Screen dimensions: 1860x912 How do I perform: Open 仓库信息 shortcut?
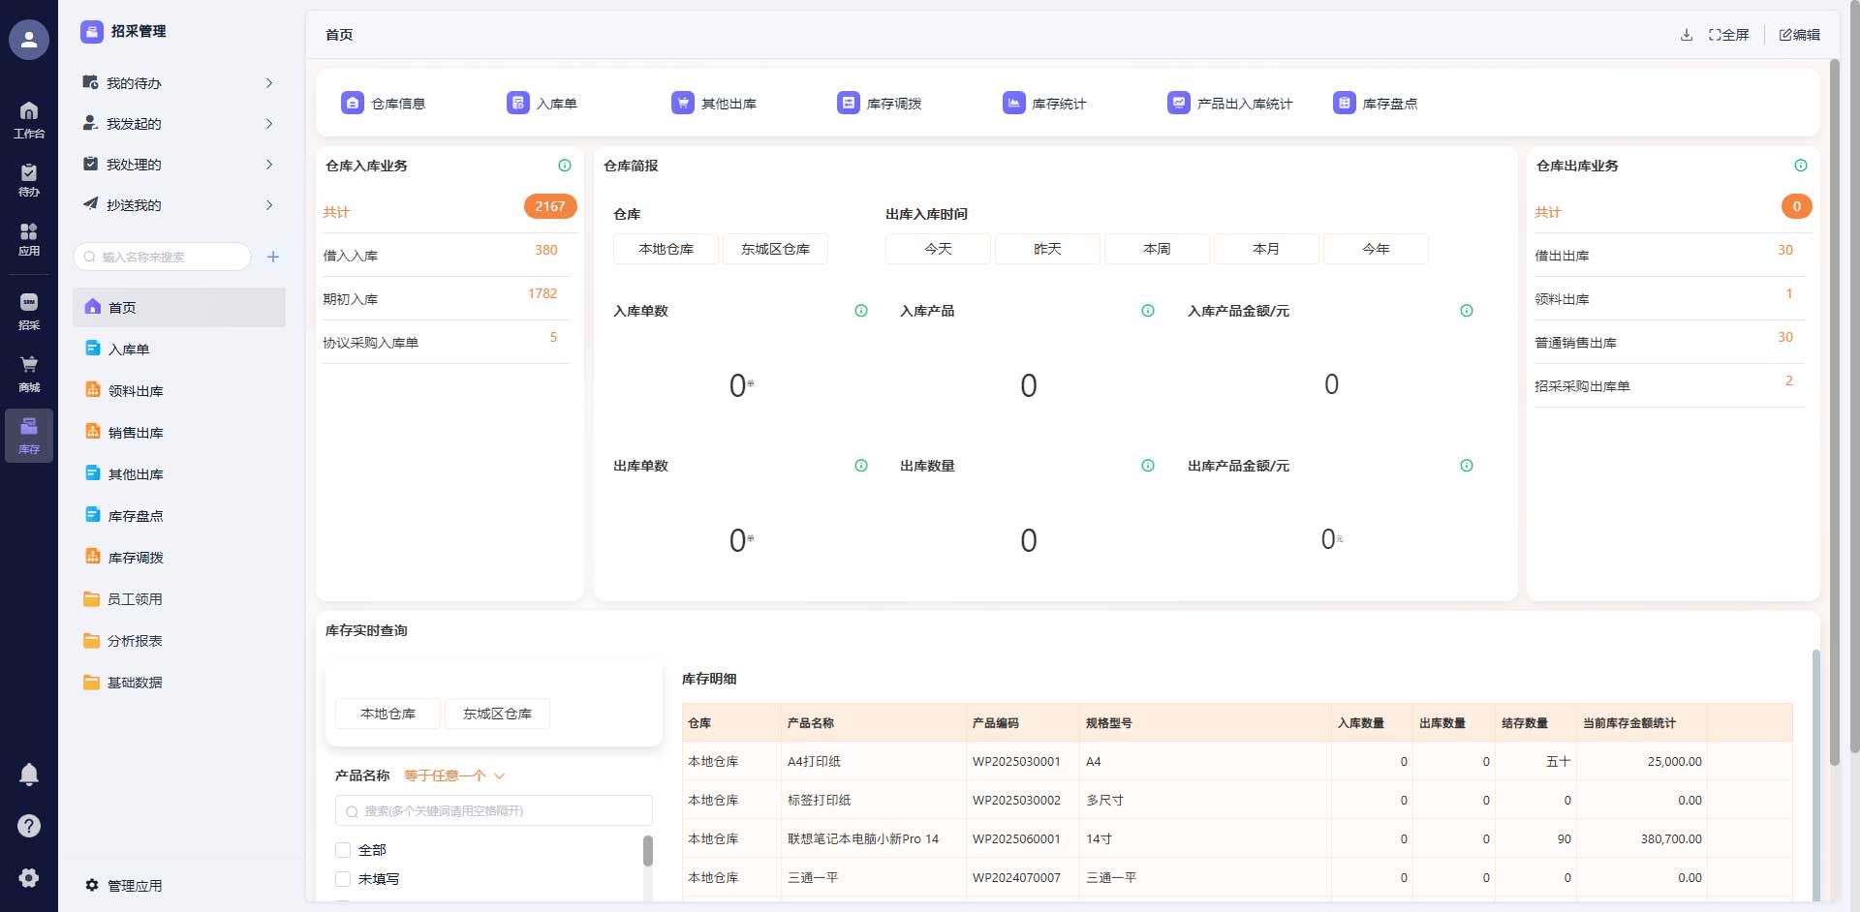pos(384,103)
